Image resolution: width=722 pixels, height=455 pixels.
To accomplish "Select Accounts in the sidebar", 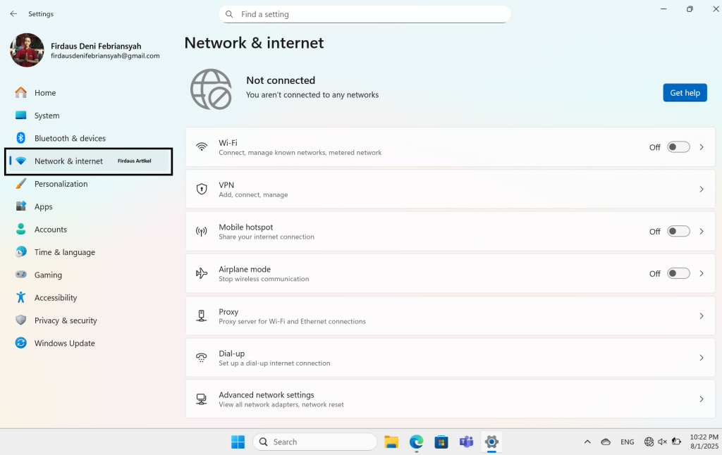I will pos(51,229).
